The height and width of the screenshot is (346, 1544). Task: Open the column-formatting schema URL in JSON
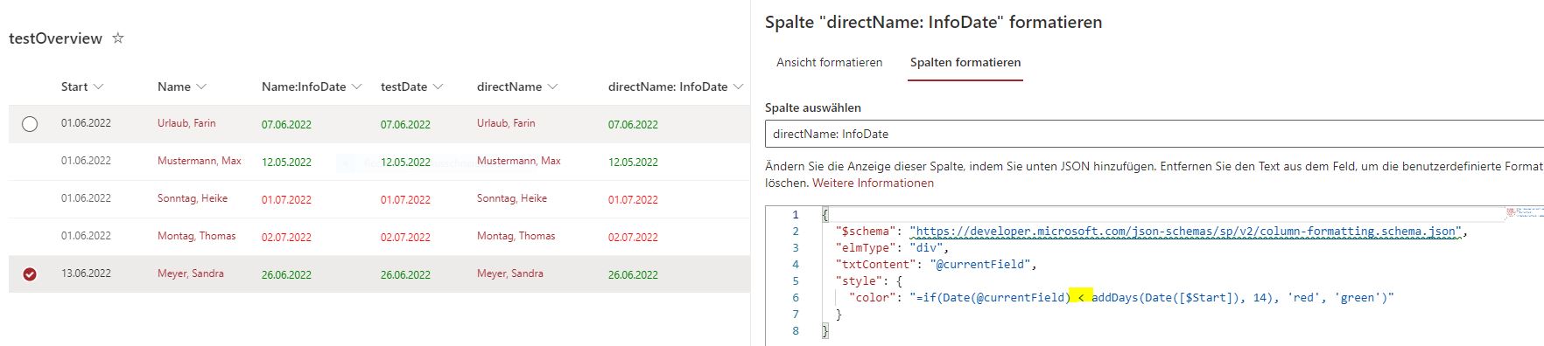coord(1185,232)
